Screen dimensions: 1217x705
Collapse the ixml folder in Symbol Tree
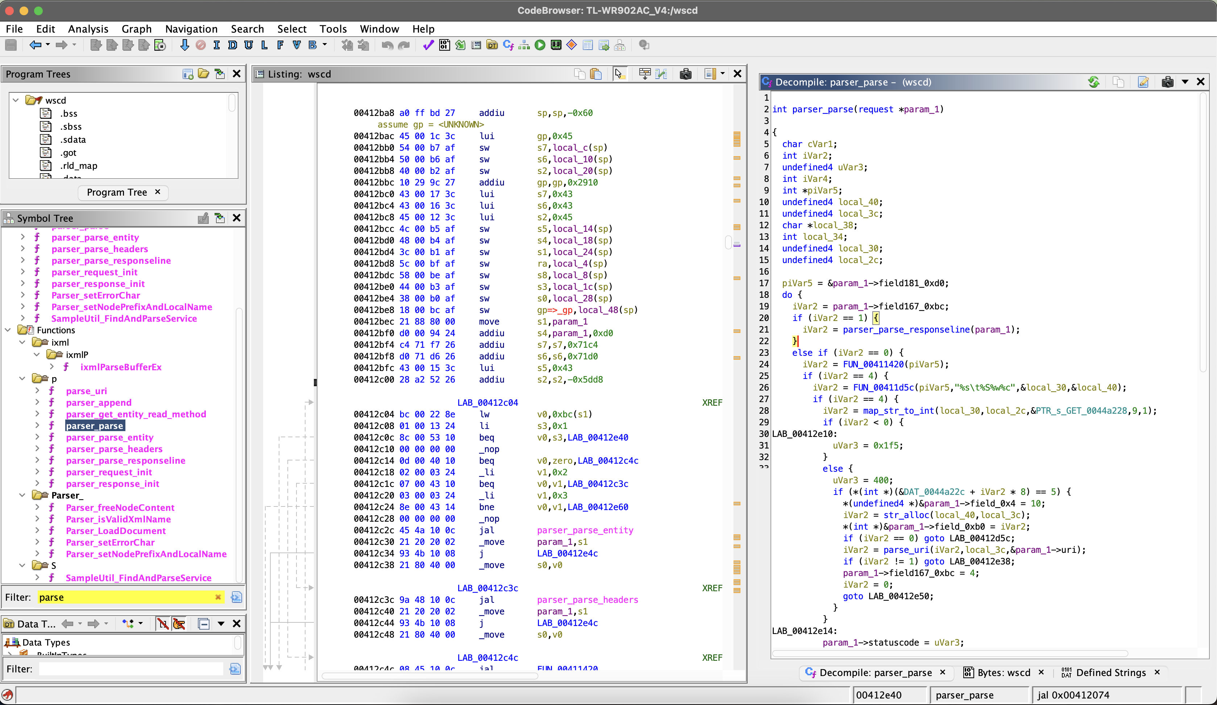click(22, 342)
